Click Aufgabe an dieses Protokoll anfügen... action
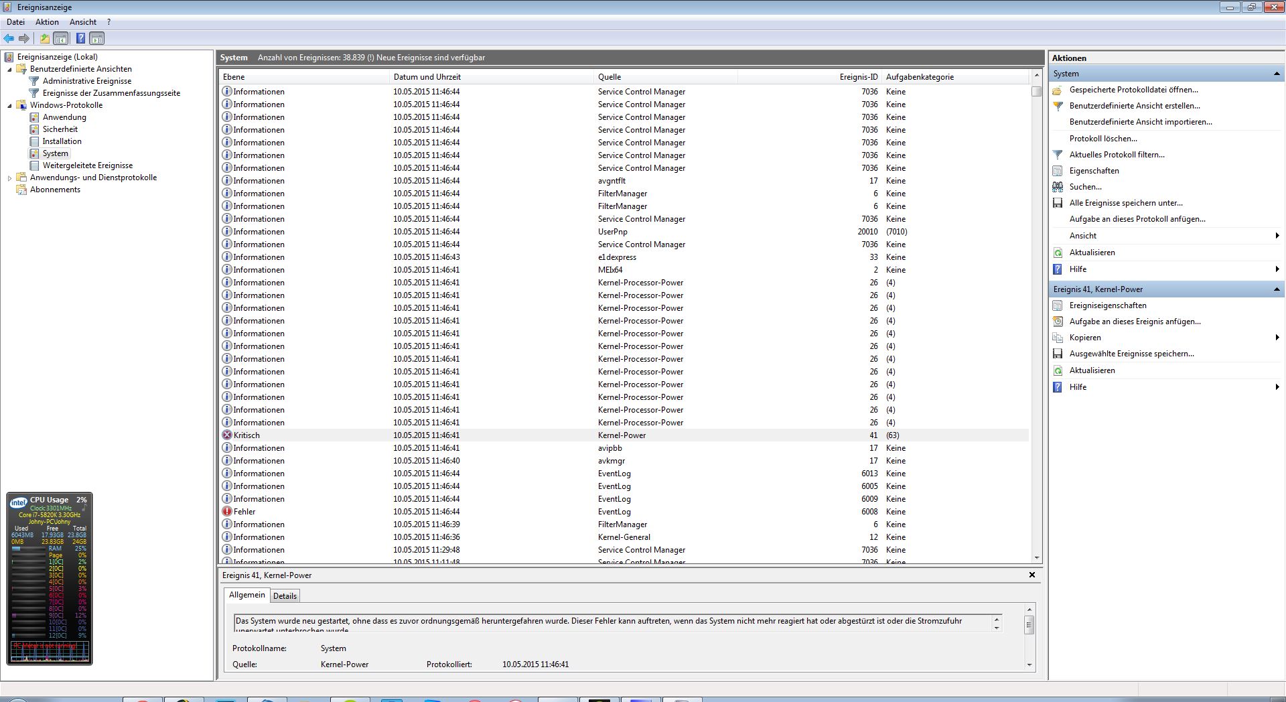1286x702 pixels. tap(1137, 219)
